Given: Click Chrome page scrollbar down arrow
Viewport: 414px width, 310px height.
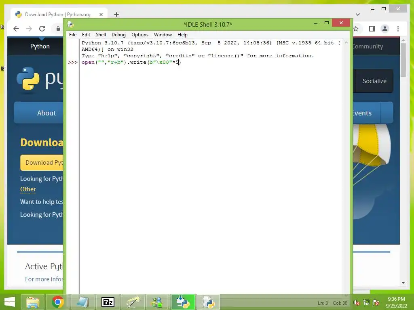Looking at the screenshot, I should point(403,283).
